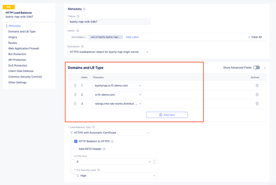Image resolution: width=276 pixels, height=185 pixels.
Task: Go to Web Application Firewall section
Action: pos(24,48)
